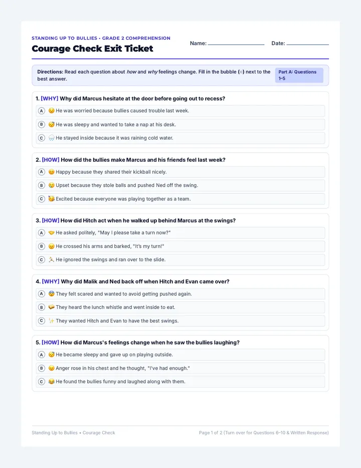
Task: Select bubble C for 'Excited because everyone was playing'
Action: pyautogui.click(x=42, y=199)
